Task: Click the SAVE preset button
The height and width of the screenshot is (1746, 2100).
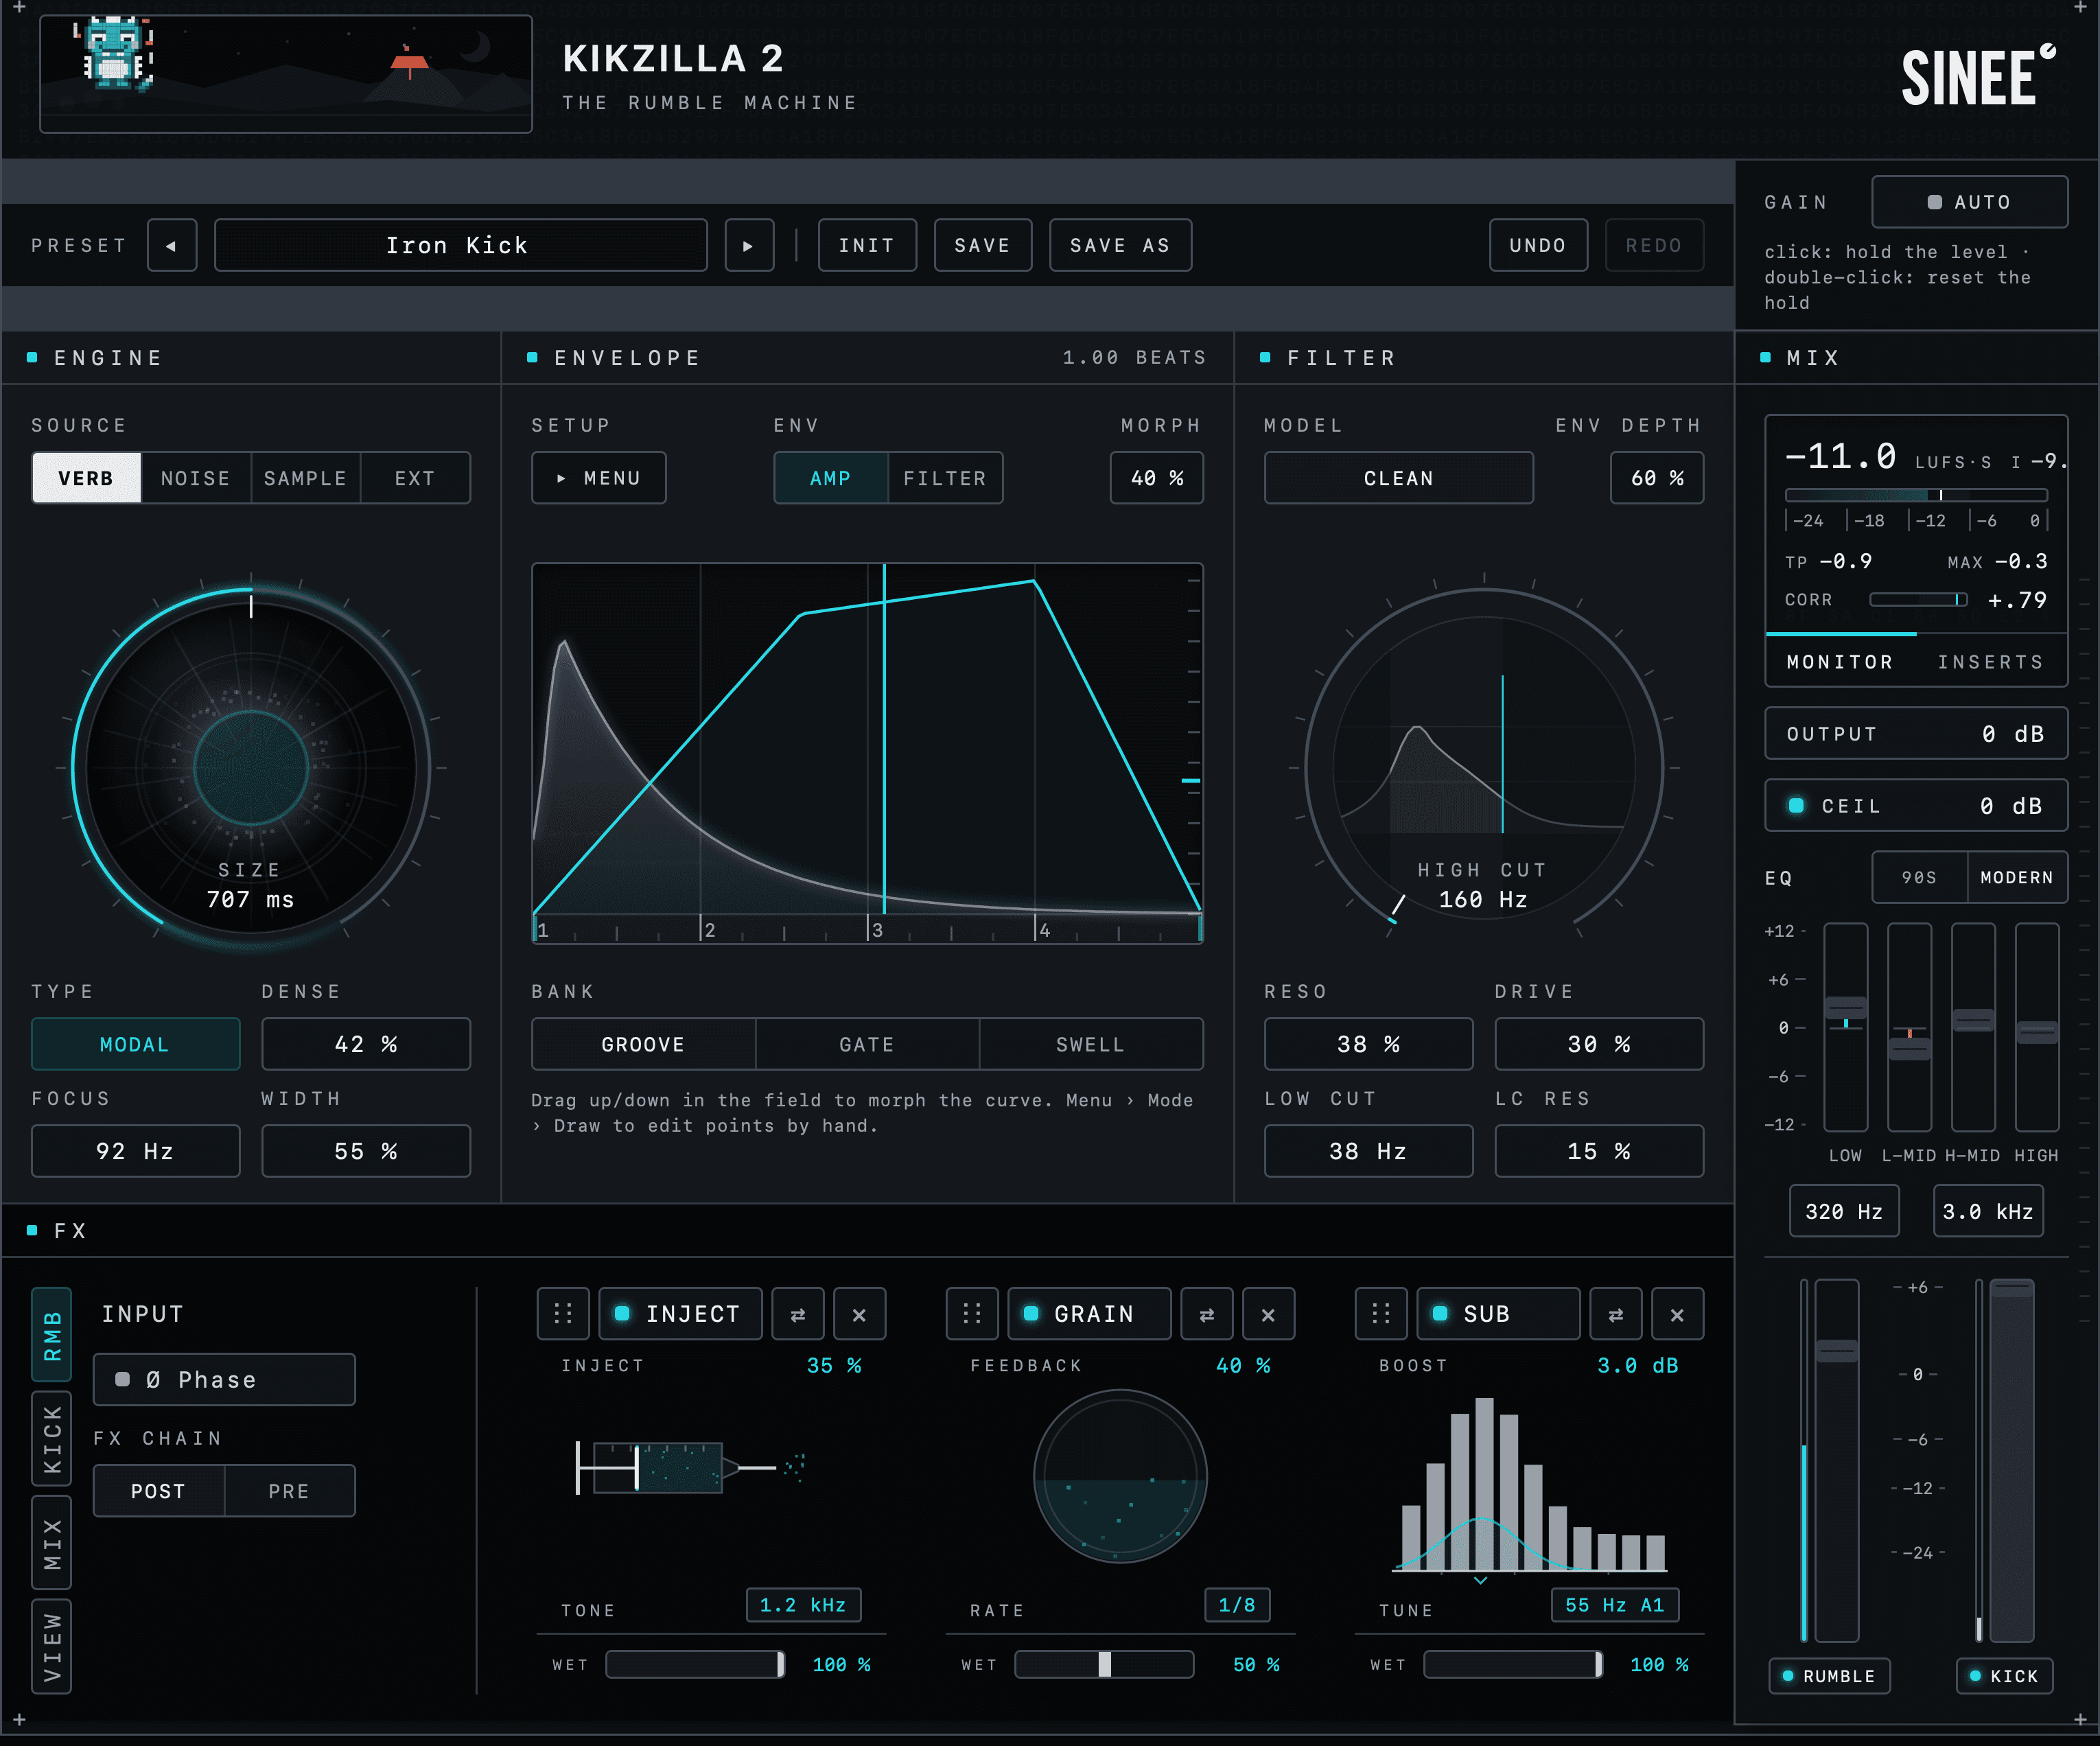Action: click(982, 245)
